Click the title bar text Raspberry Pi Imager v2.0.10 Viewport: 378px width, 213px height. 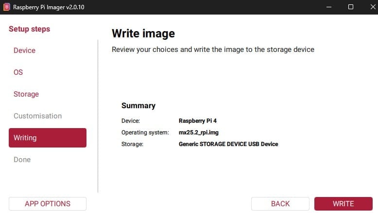[x=49, y=7]
